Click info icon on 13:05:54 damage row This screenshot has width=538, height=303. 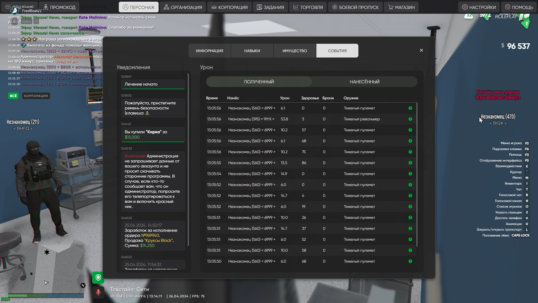pyautogui.click(x=410, y=174)
